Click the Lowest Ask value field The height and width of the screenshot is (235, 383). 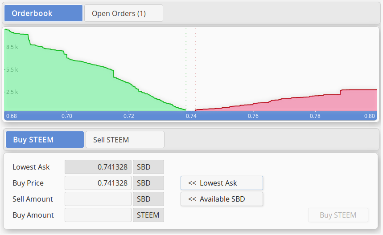pyautogui.click(x=98, y=167)
